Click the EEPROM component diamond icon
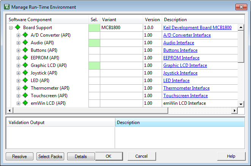The height and width of the screenshot is (166, 251). [x=25, y=58]
